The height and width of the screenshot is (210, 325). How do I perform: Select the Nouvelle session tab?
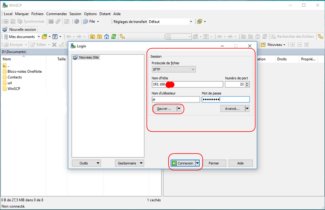pyautogui.click(x=19, y=30)
